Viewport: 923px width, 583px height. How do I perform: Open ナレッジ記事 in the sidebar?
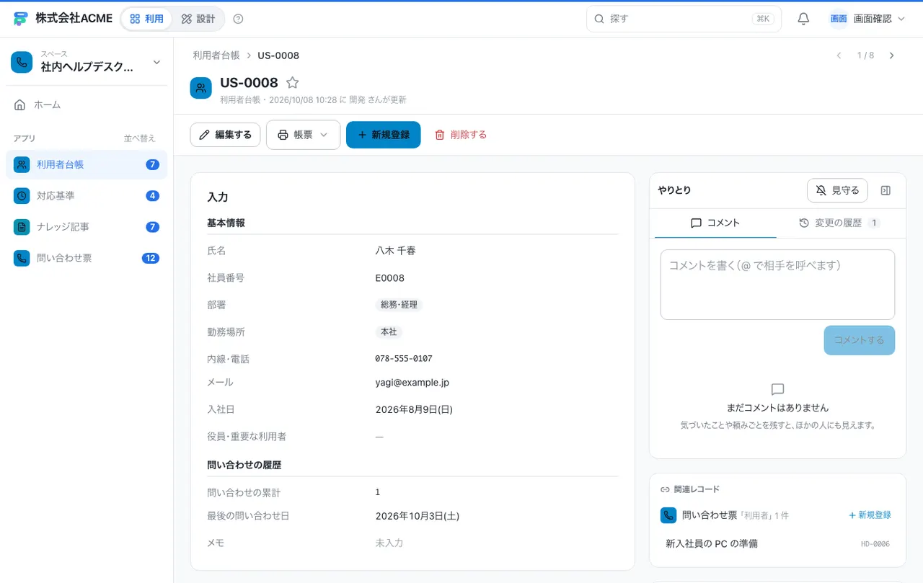87,227
